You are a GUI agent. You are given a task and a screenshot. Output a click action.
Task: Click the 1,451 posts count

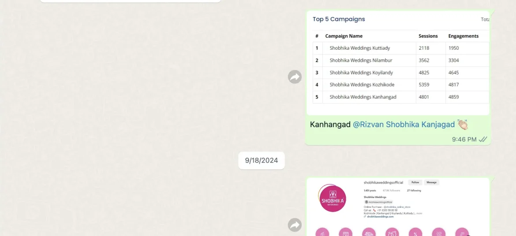370,191
